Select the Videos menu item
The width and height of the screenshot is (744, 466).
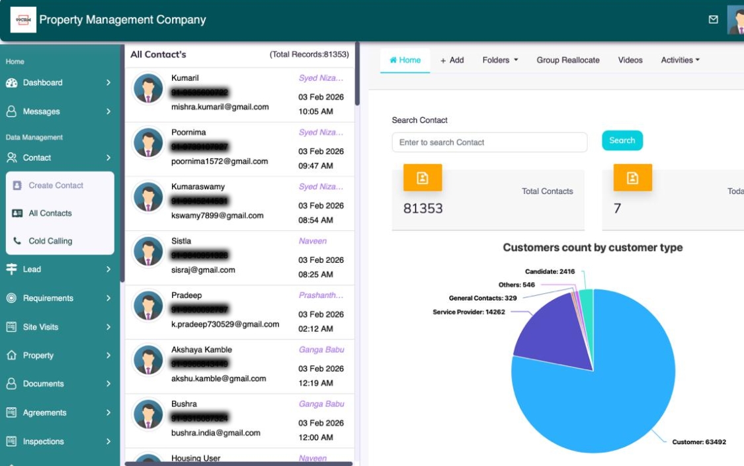630,60
